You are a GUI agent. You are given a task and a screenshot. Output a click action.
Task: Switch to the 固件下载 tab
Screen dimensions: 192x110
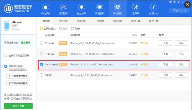[154, 21]
